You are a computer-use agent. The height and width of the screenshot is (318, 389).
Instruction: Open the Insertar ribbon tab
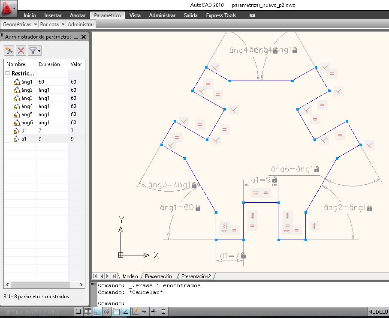53,15
